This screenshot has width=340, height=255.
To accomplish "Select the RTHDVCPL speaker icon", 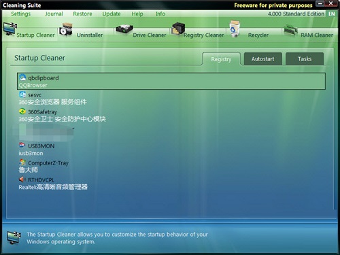I will click(x=22, y=180).
